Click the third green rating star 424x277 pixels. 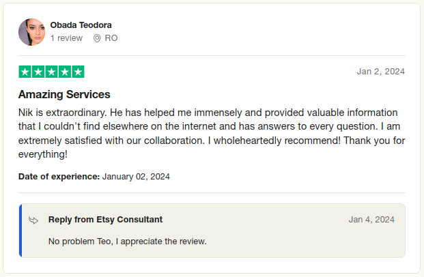51,72
